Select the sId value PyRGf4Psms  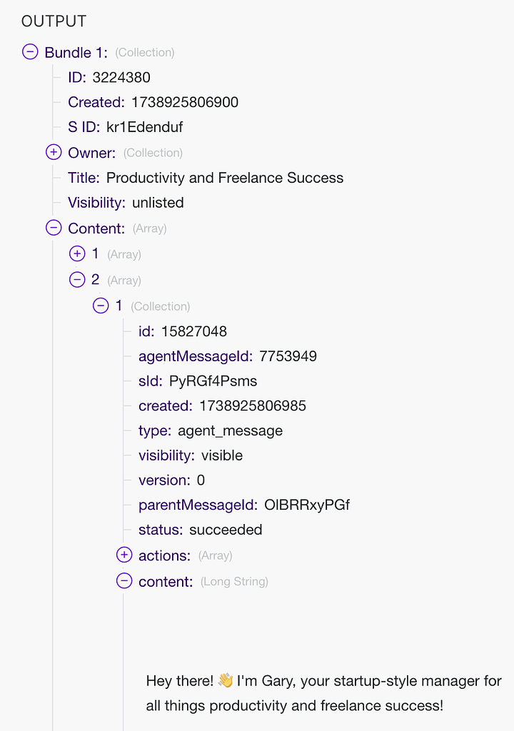(x=214, y=380)
